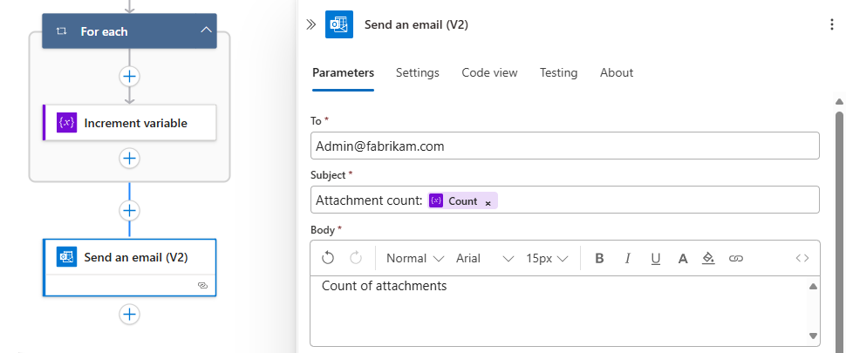Collapse the side panel with double chevron
846x353 pixels.
click(x=310, y=25)
